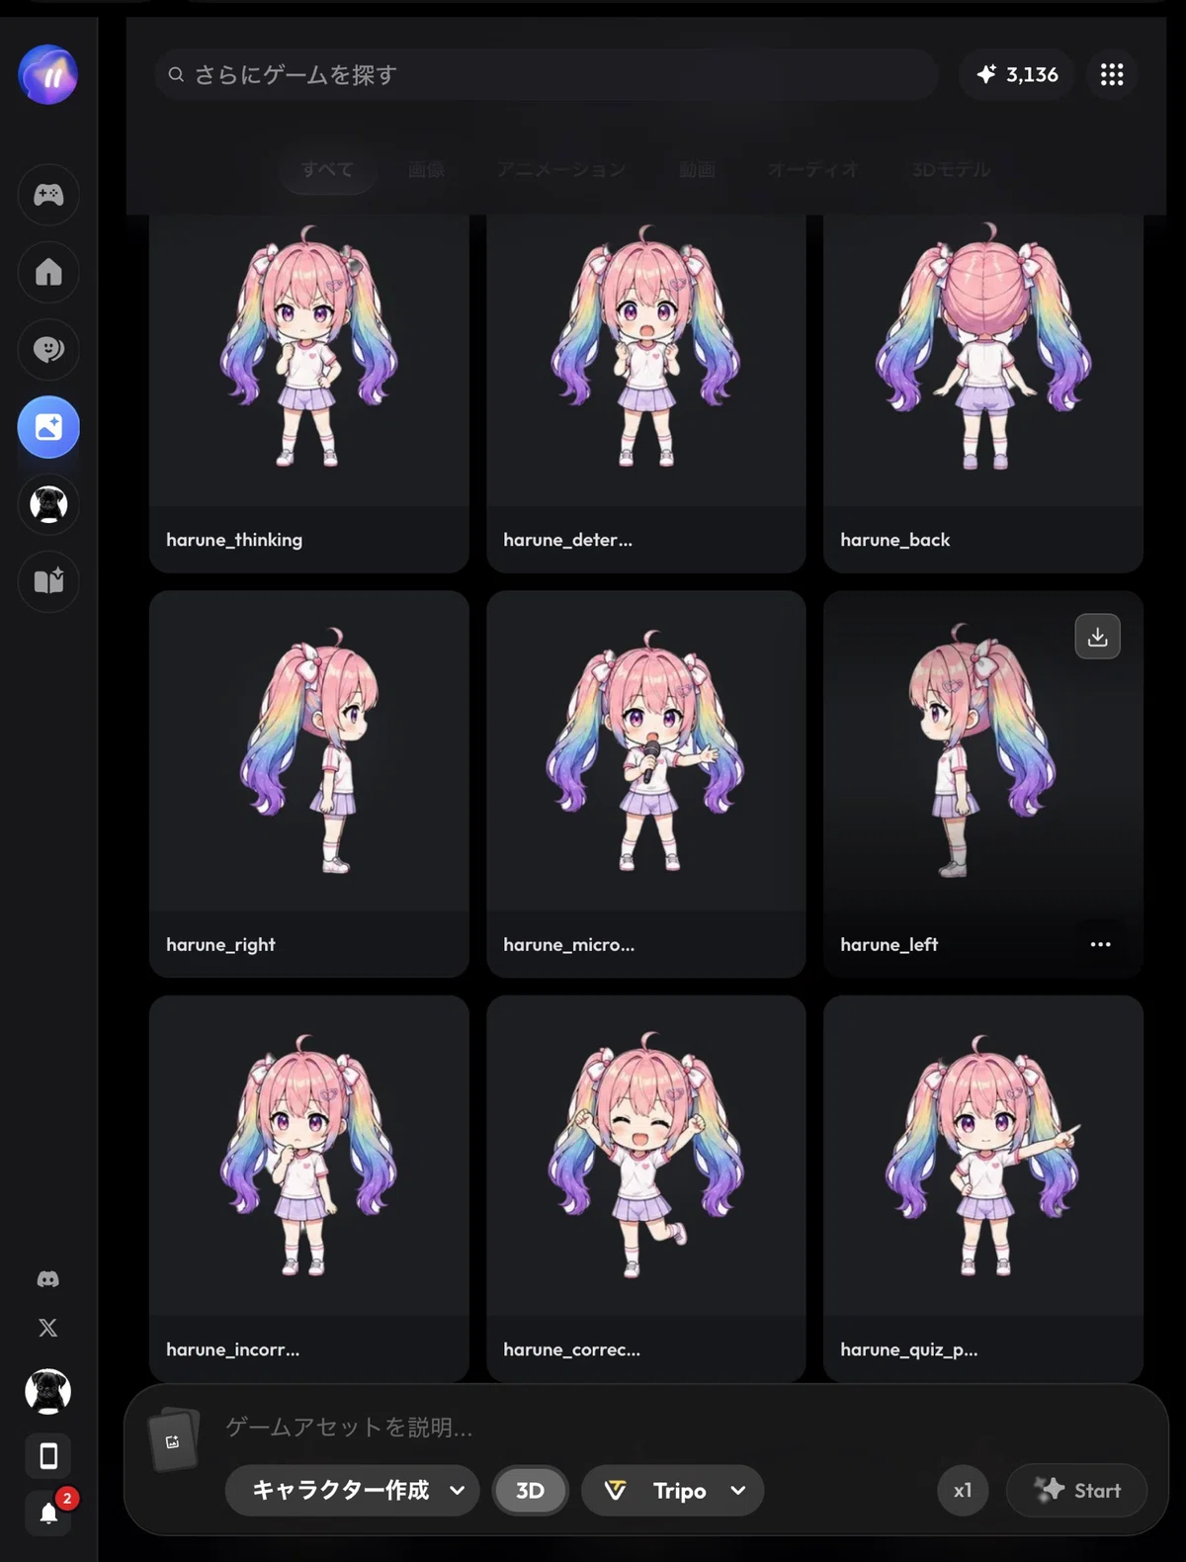The width and height of the screenshot is (1186, 1562).
Task: Open the harune_right thumbnail
Action: click(308, 751)
